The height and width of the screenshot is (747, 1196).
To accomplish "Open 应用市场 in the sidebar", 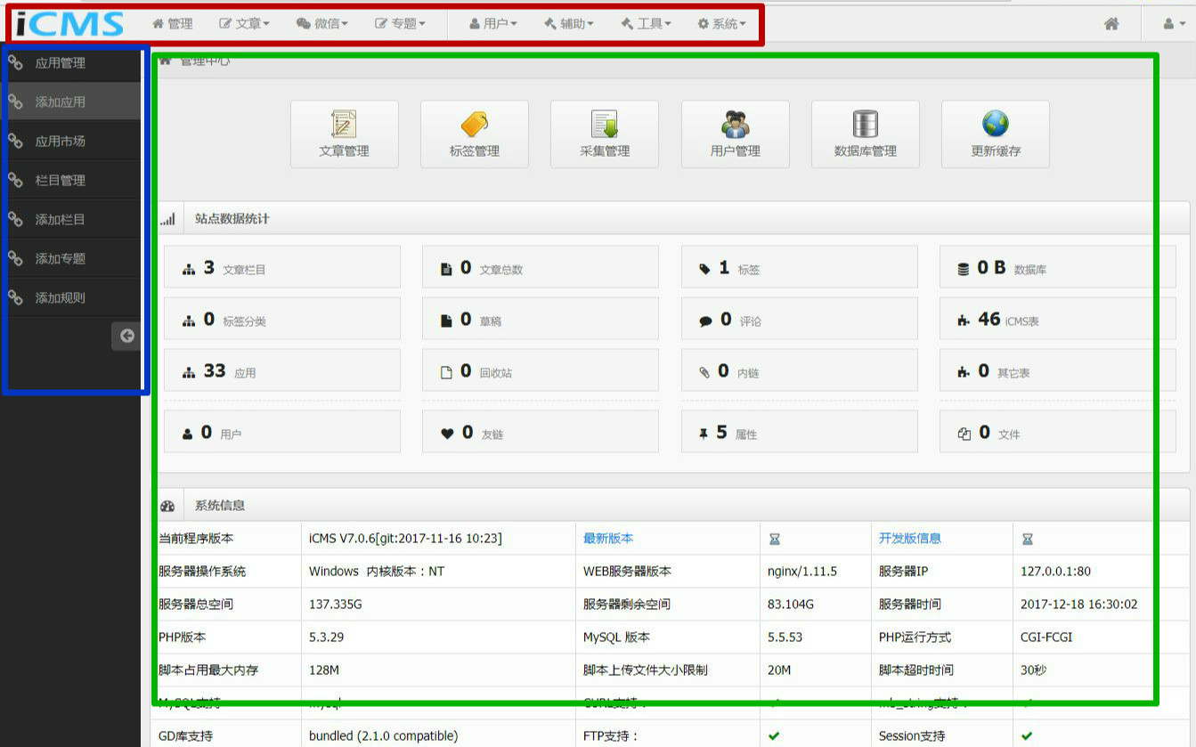I will coord(70,141).
